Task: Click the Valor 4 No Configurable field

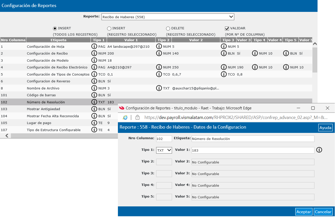Action: coord(253,185)
